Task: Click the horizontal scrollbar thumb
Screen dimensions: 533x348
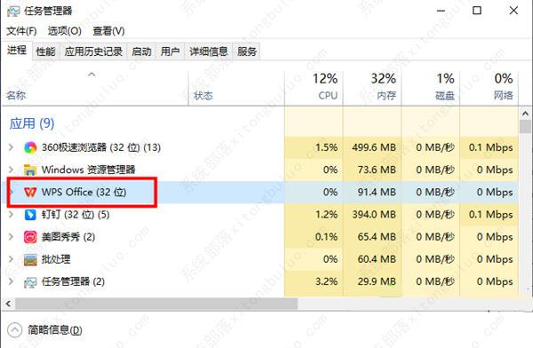Action: click(x=156, y=304)
